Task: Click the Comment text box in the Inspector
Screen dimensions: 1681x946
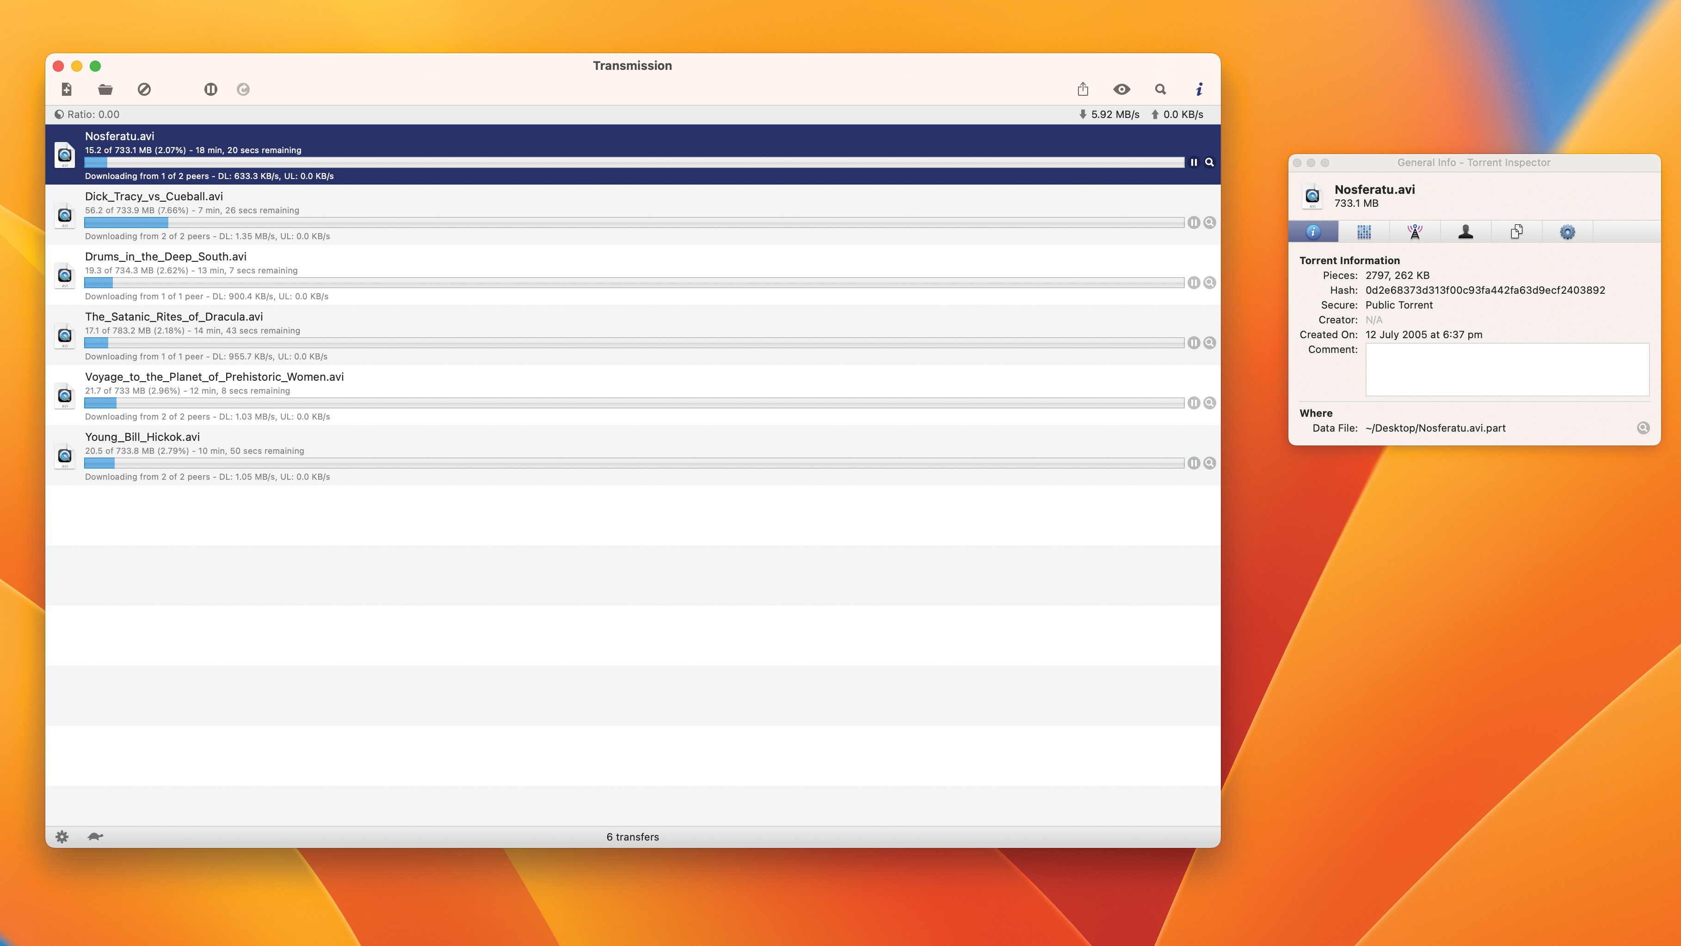Action: tap(1508, 370)
